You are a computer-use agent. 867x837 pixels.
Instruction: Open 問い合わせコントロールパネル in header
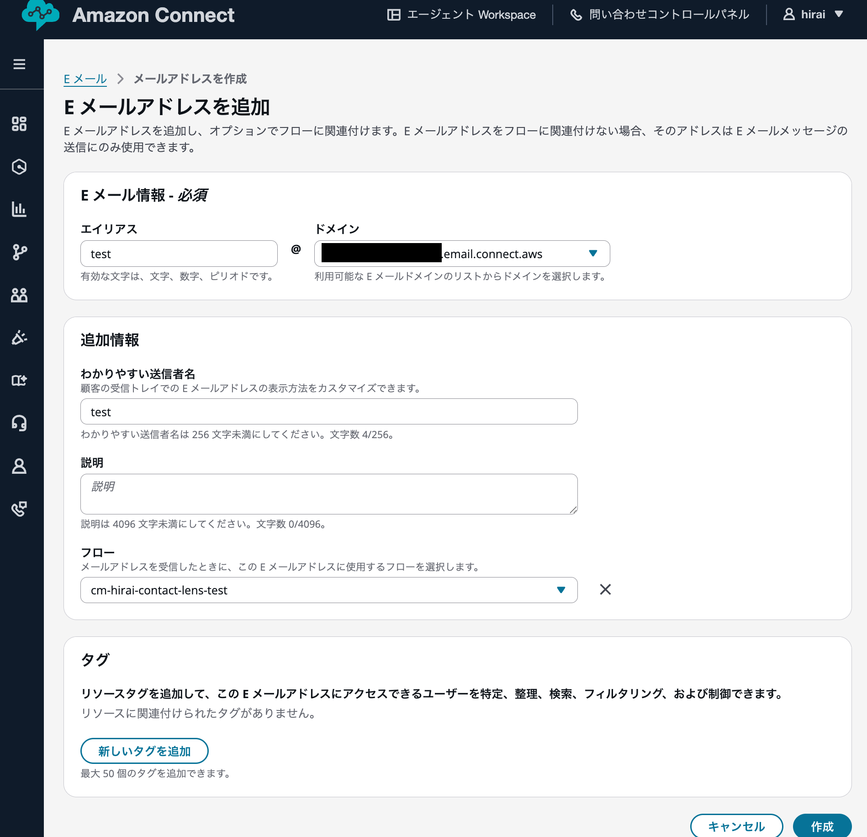[660, 15]
